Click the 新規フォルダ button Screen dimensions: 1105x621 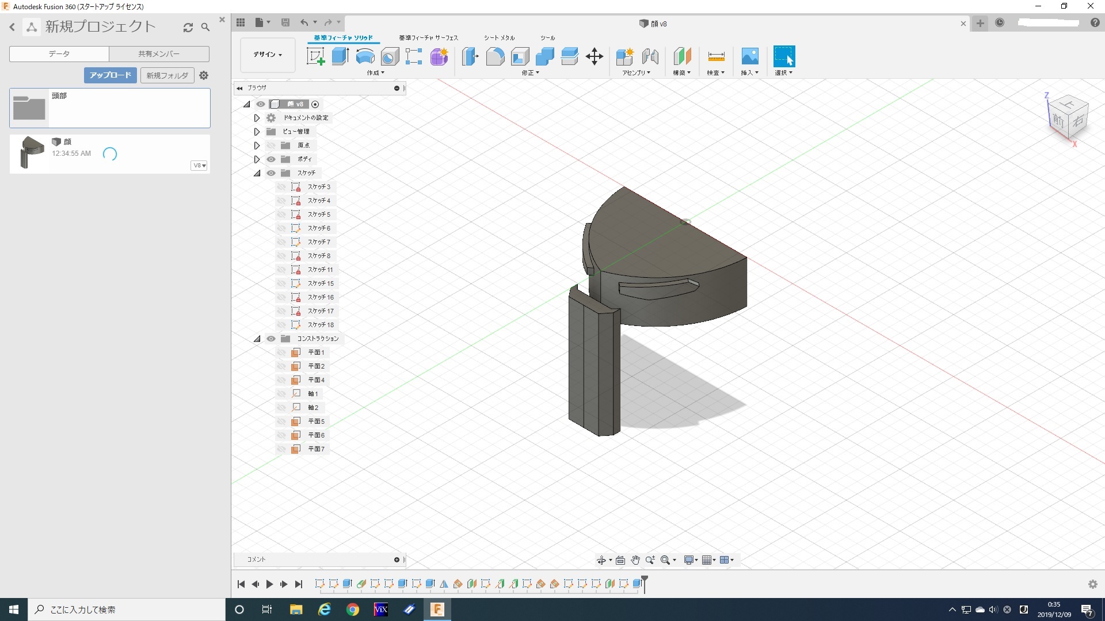tap(167, 75)
